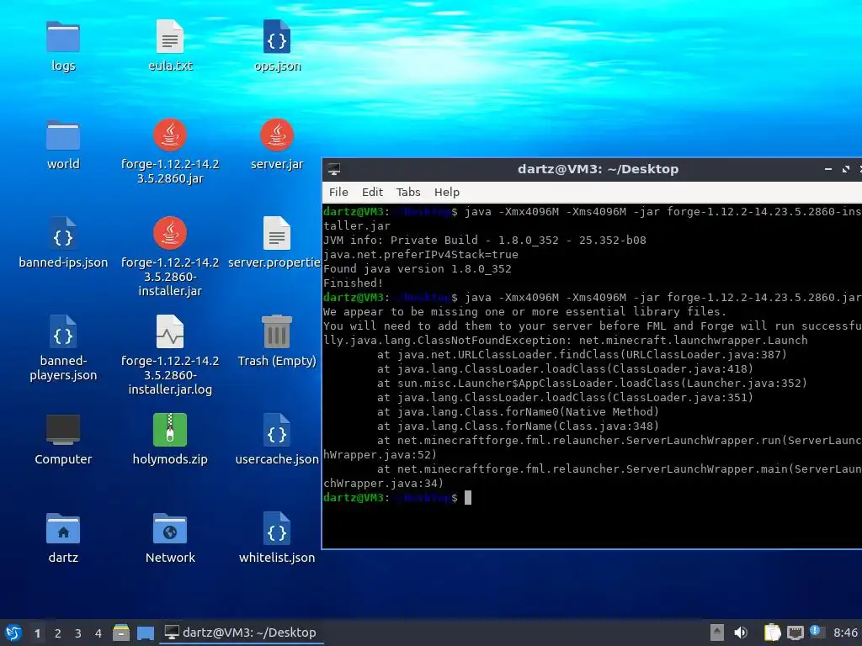Open the dartz home folder icon
The height and width of the screenshot is (646, 862).
point(62,529)
